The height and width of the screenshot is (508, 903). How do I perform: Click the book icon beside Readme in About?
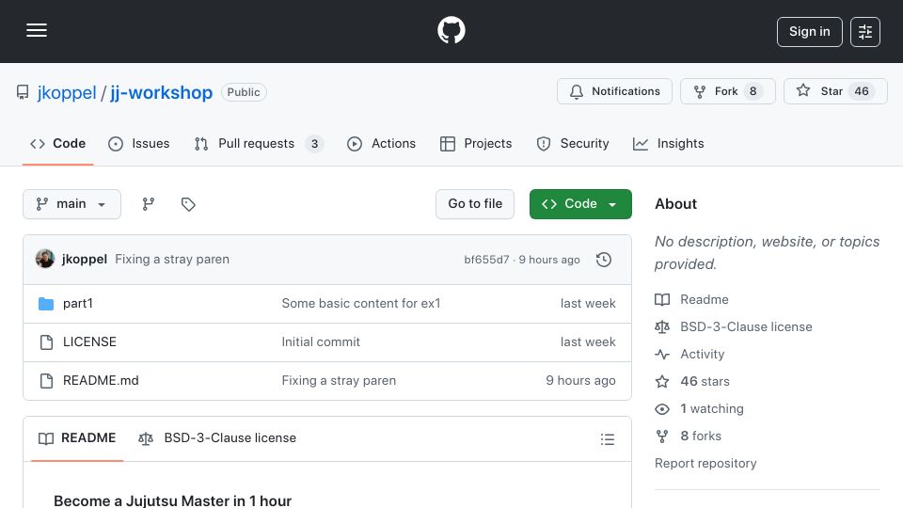(662, 299)
